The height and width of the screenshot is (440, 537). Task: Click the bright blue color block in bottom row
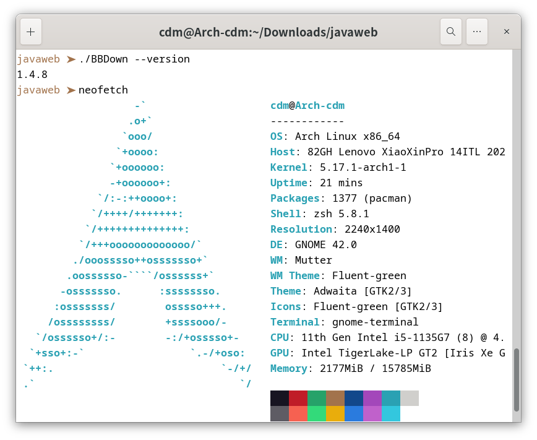click(x=354, y=413)
